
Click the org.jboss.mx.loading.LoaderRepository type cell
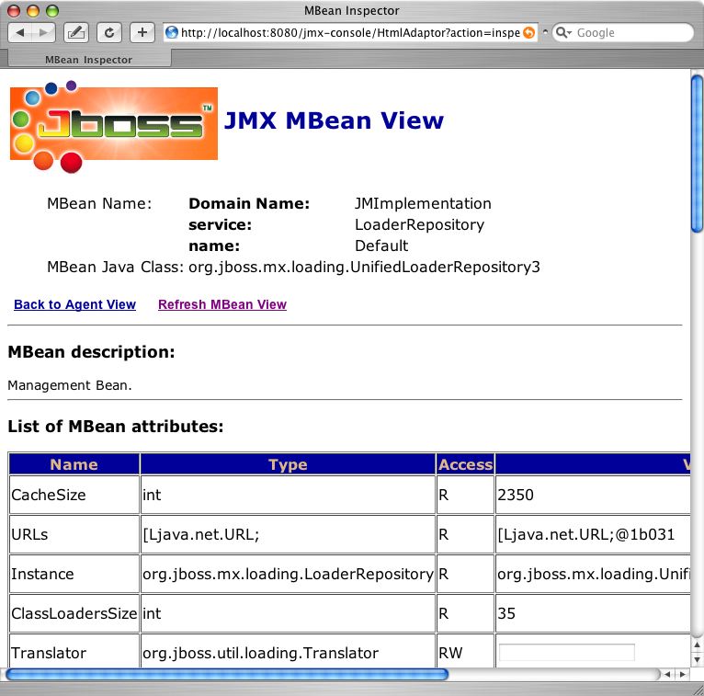(288, 574)
